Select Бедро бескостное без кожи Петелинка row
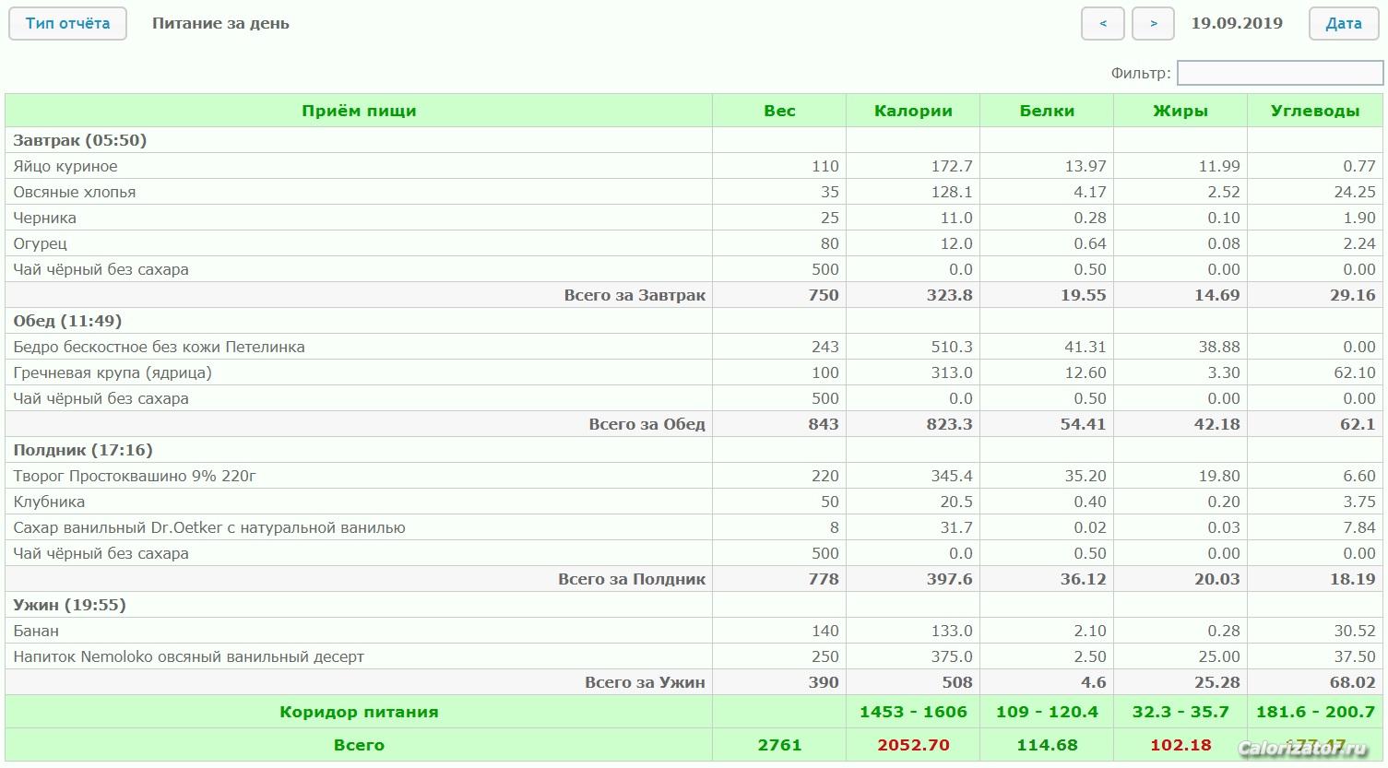 694,347
